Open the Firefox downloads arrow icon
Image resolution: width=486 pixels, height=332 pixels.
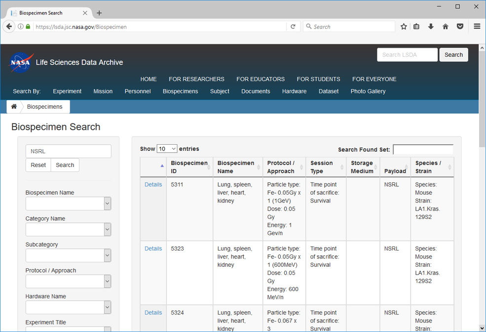[x=431, y=27]
